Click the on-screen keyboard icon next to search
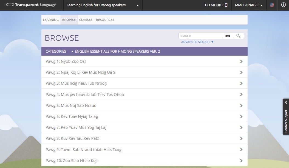The image size is (289, 168). click(x=227, y=36)
